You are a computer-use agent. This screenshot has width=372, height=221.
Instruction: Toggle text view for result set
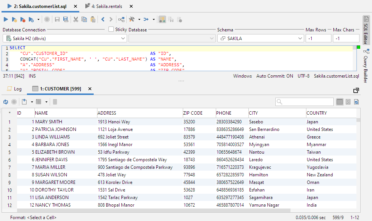click(x=348, y=102)
